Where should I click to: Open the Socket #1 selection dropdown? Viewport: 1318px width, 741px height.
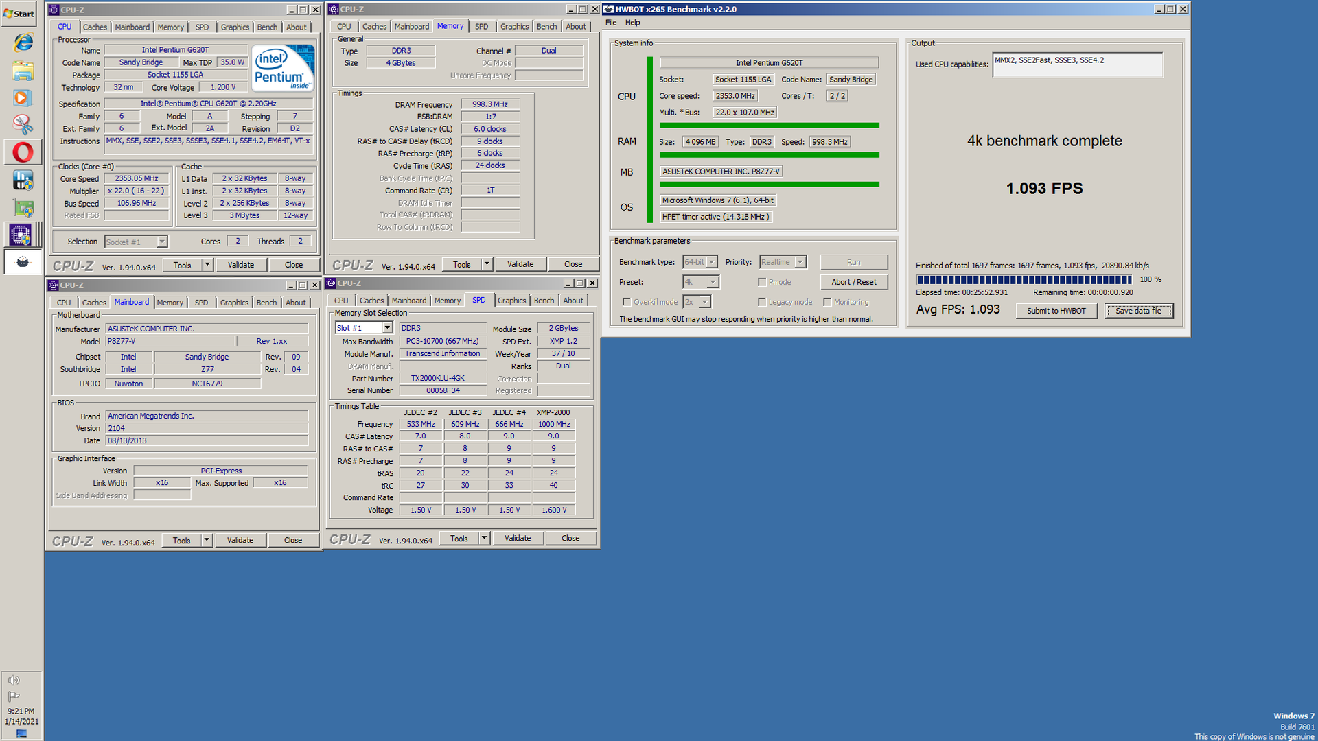[162, 242]
